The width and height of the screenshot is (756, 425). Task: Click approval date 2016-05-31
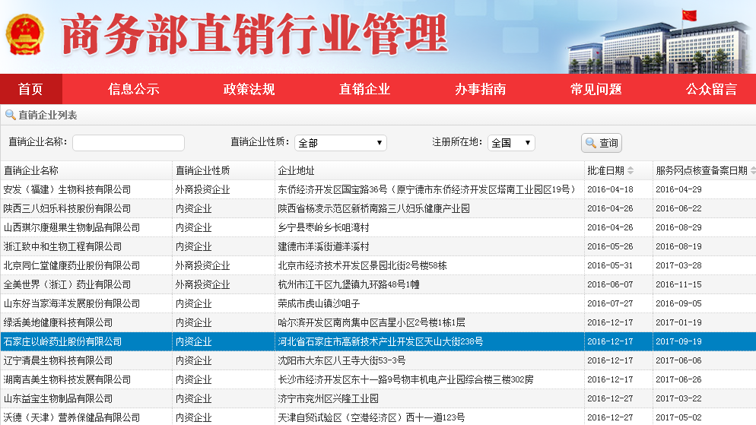tap(610, 265)
